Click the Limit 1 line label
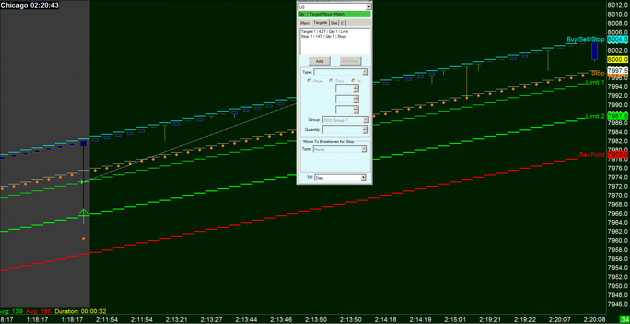Viewport: 630px width, 324px height. [595, 83]
